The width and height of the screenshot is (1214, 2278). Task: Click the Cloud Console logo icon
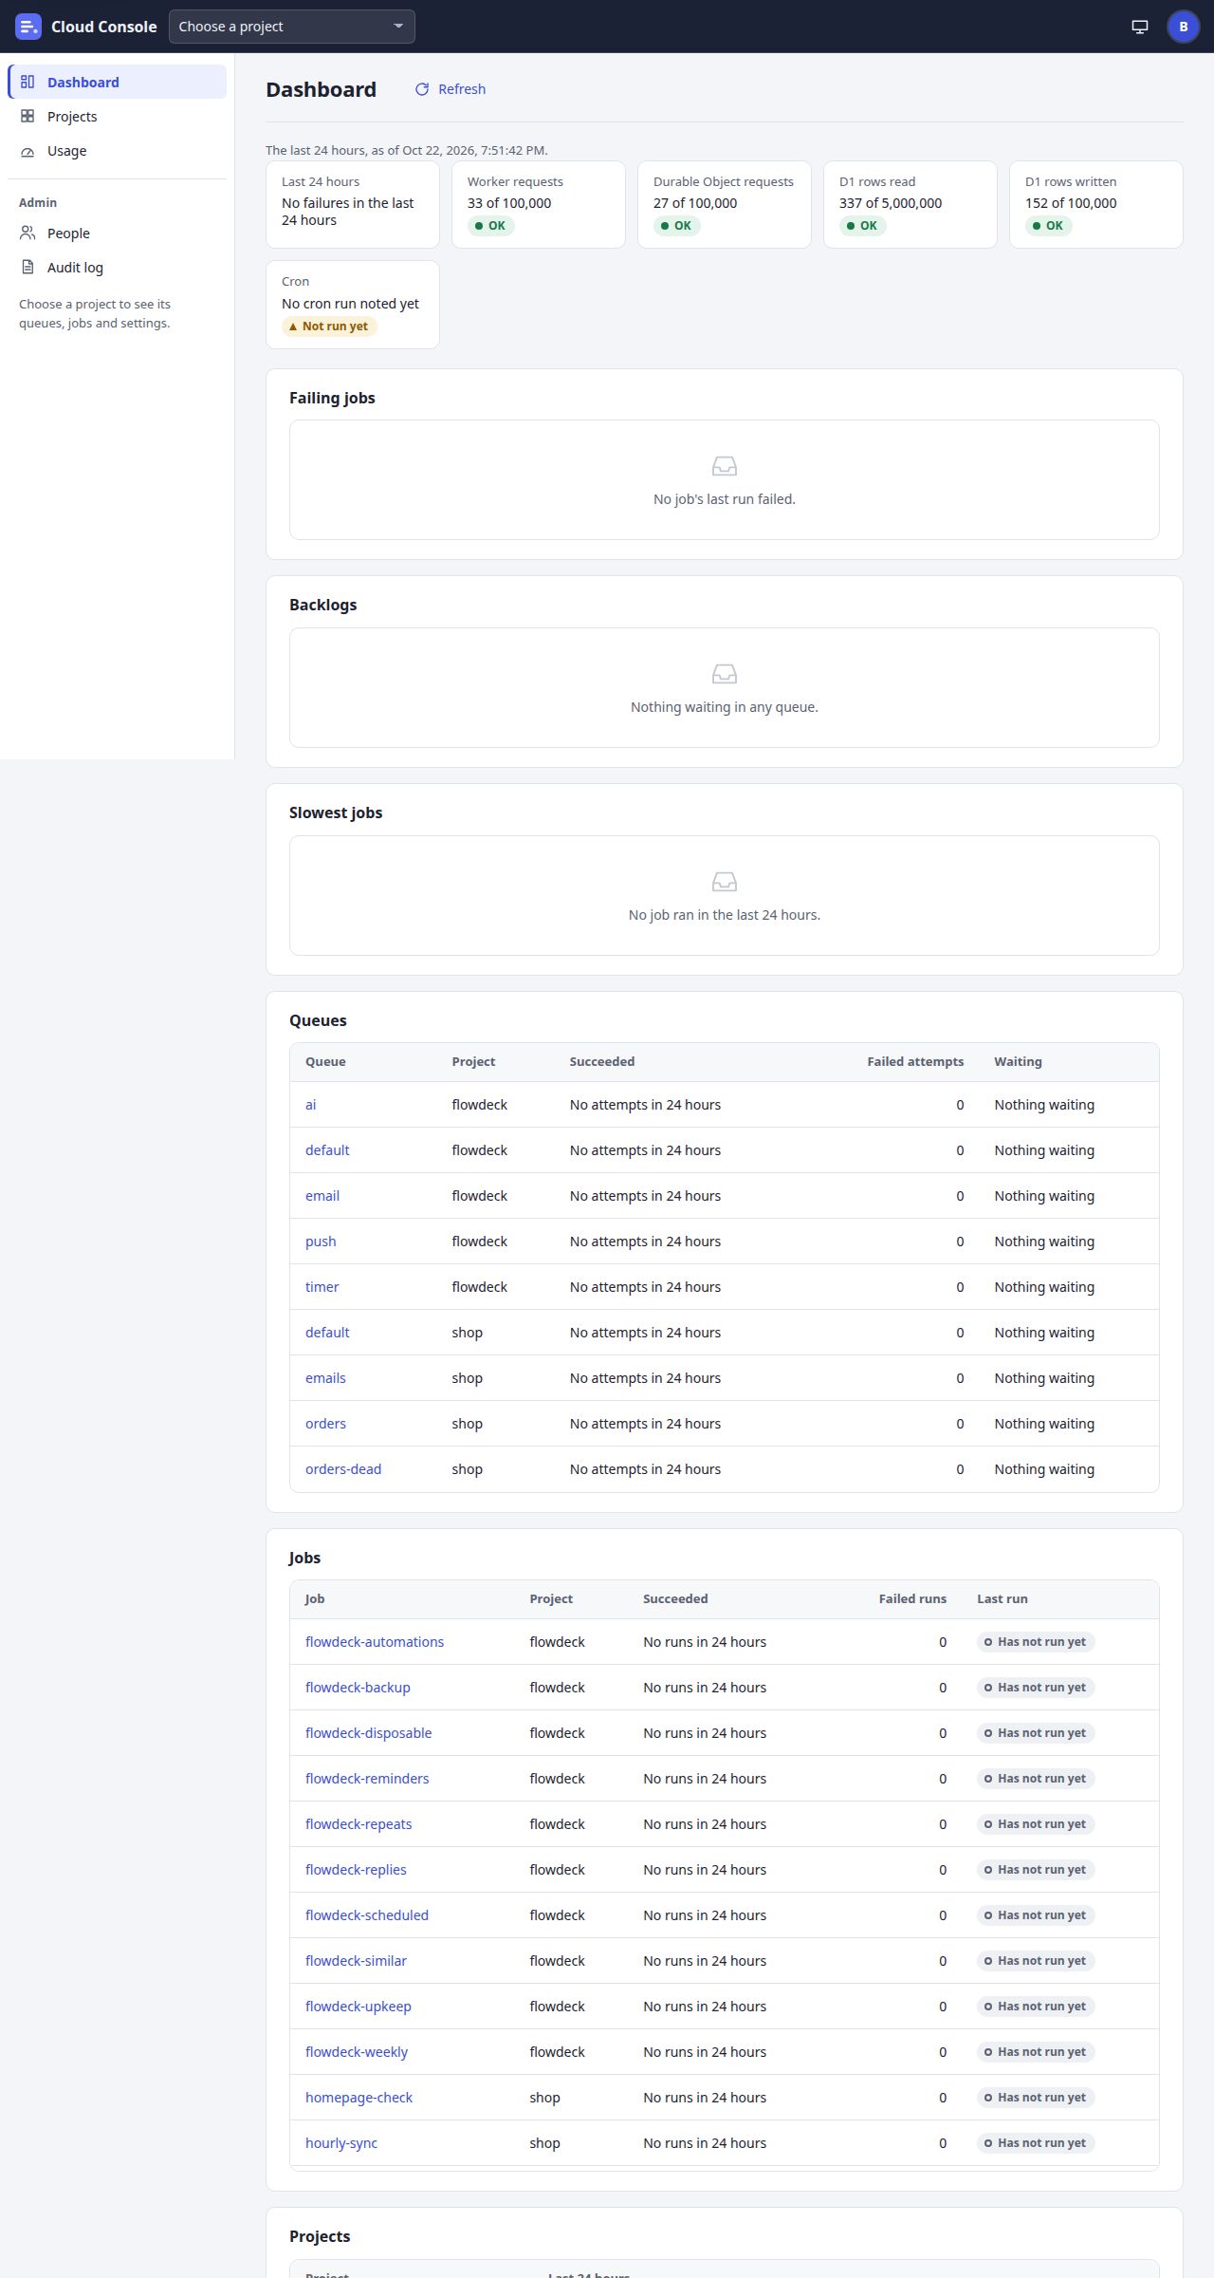coord(28,27)
